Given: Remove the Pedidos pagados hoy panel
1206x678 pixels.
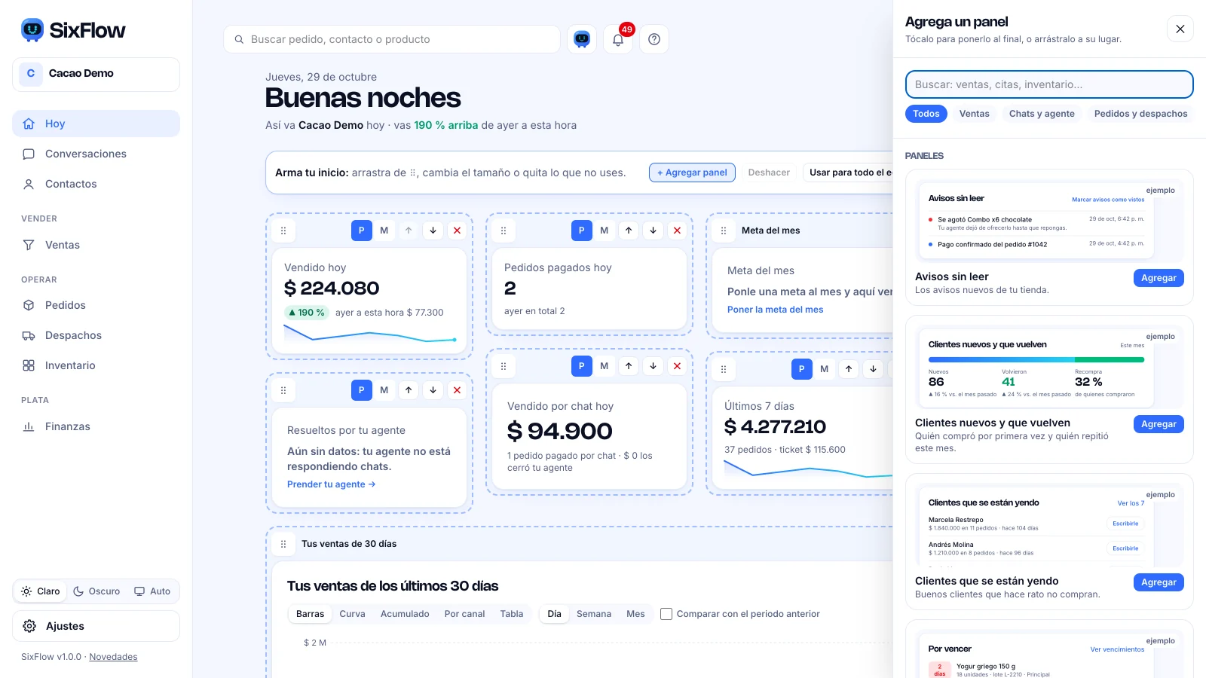Looking at the screenshot, I should point(677,231).
